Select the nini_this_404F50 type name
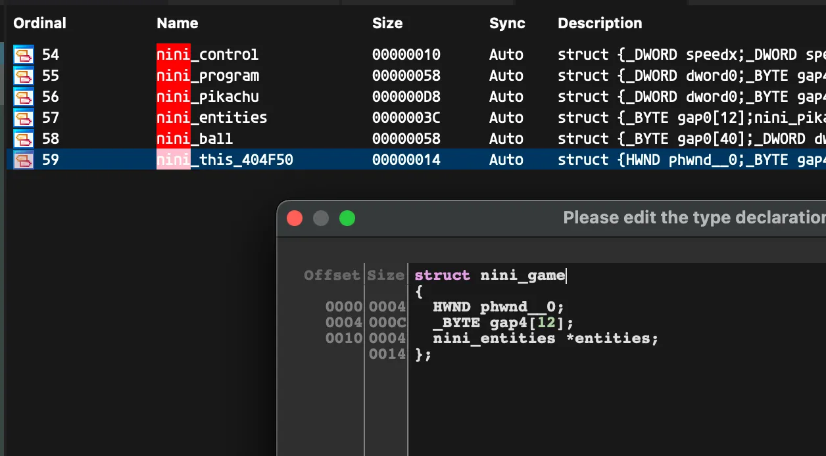 point(225,160)
